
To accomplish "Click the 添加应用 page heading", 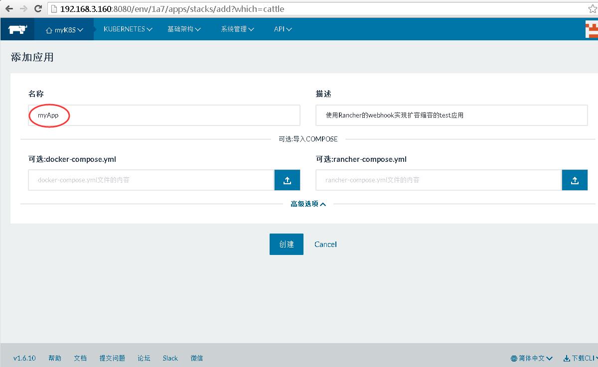I will (x=32, y=57).
